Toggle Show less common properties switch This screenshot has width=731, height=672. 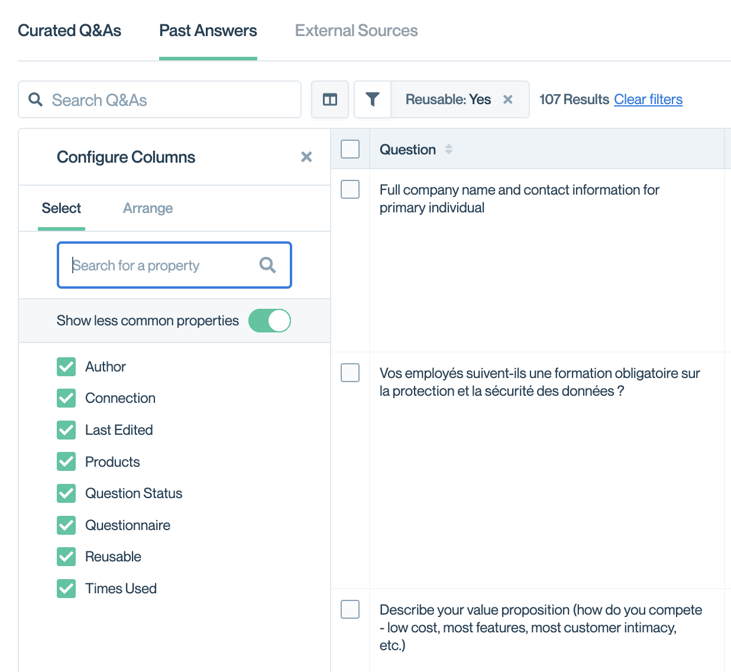[270, 321]
